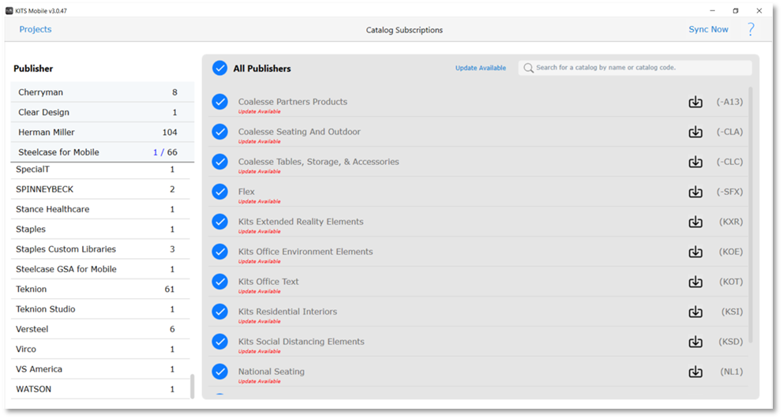Click the Herman Miller count 104

[170, 133]
